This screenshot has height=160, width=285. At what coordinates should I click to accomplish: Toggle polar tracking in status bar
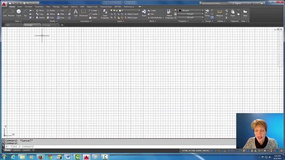(x=229, y=151)
